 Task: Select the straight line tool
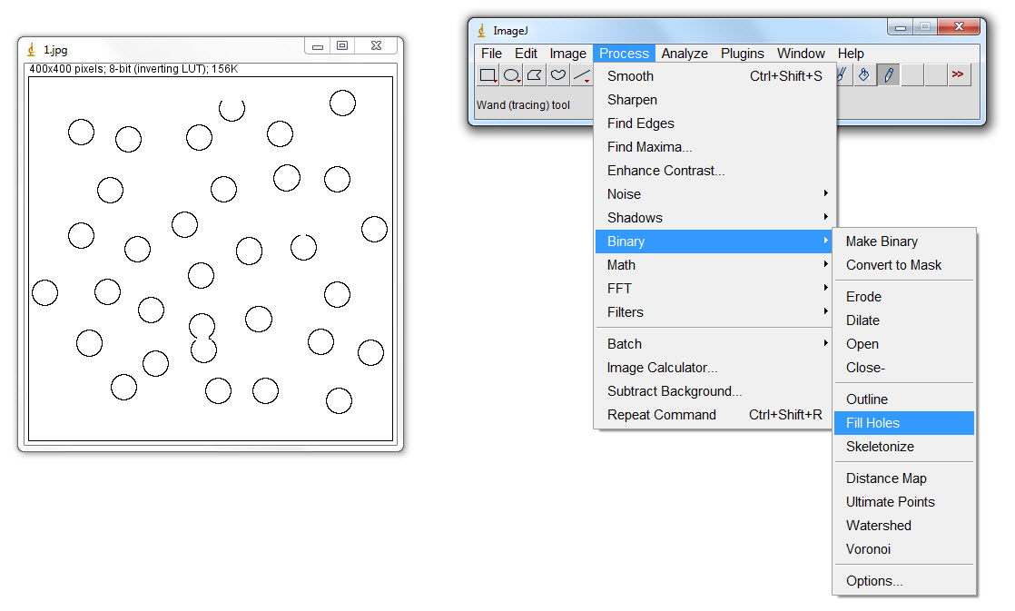point(582,74)
